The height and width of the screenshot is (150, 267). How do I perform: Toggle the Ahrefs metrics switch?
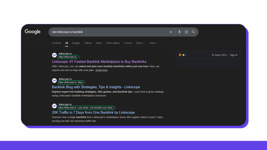tap(184, 55)
